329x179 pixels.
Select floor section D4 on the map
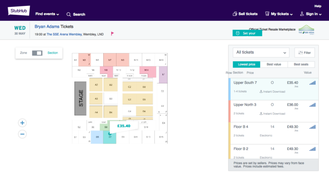coord(144,111)
